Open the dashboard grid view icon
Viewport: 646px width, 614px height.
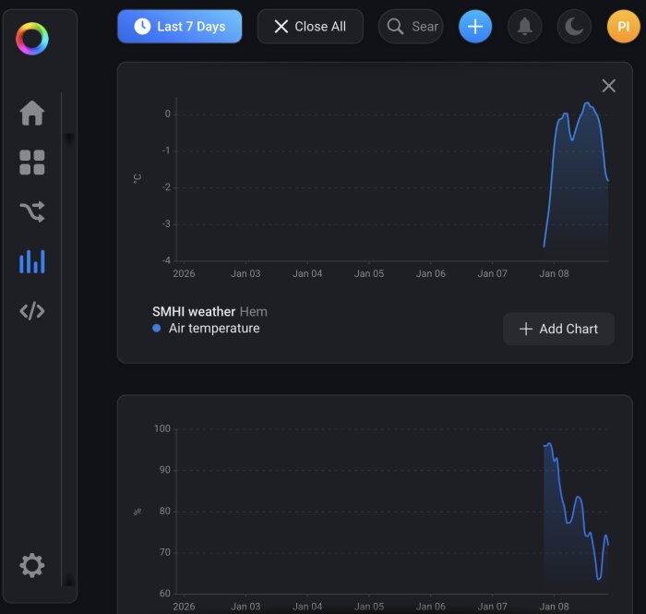[x=31, y=163]
